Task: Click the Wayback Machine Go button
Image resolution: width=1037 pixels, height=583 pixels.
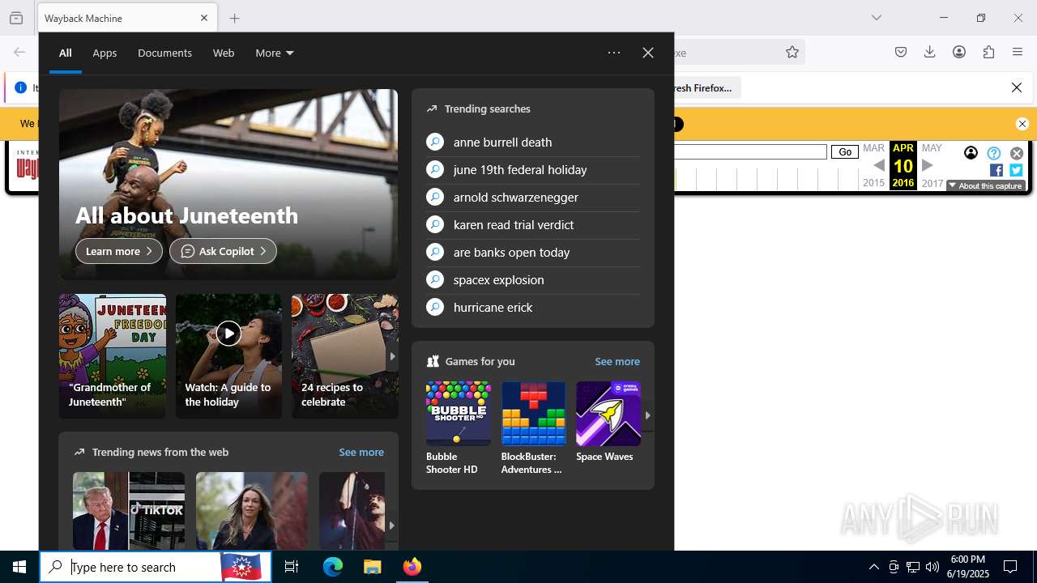Action: (845, 152)
